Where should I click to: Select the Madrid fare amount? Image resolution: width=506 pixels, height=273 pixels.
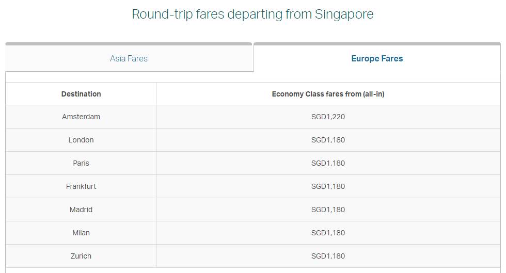click(328, 210)
